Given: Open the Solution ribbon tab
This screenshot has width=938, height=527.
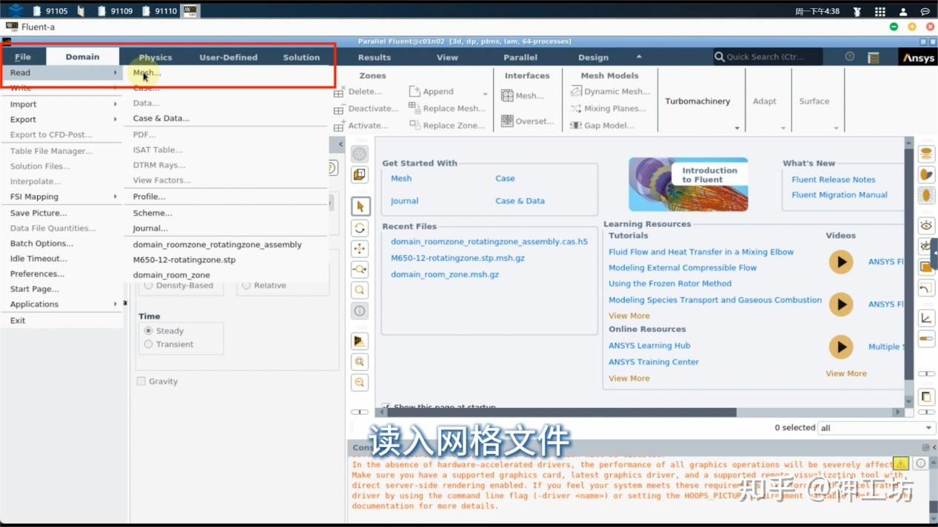Looking at the screenshot, I should pyautogui.click(x=301, y=58).
